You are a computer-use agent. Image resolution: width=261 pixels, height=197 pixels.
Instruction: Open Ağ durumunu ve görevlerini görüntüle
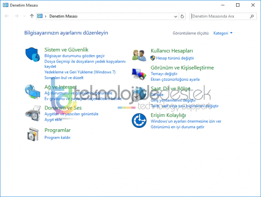pyautogui.click(x=79, y=93)
